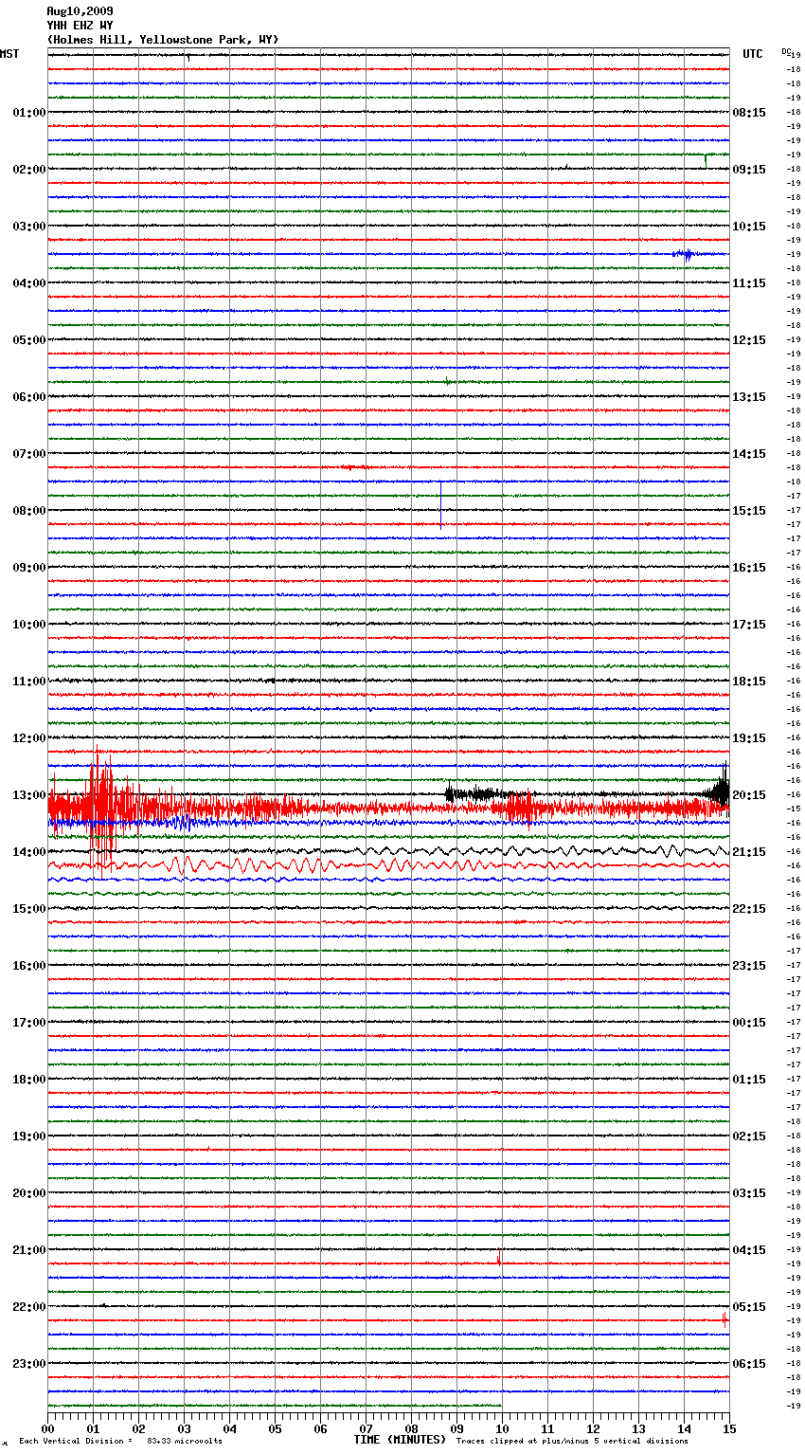The height and width of the screenshot is (1454, 805).
Task: Click the Each Vertical Division microvolts note
Action: point(120,1442)
